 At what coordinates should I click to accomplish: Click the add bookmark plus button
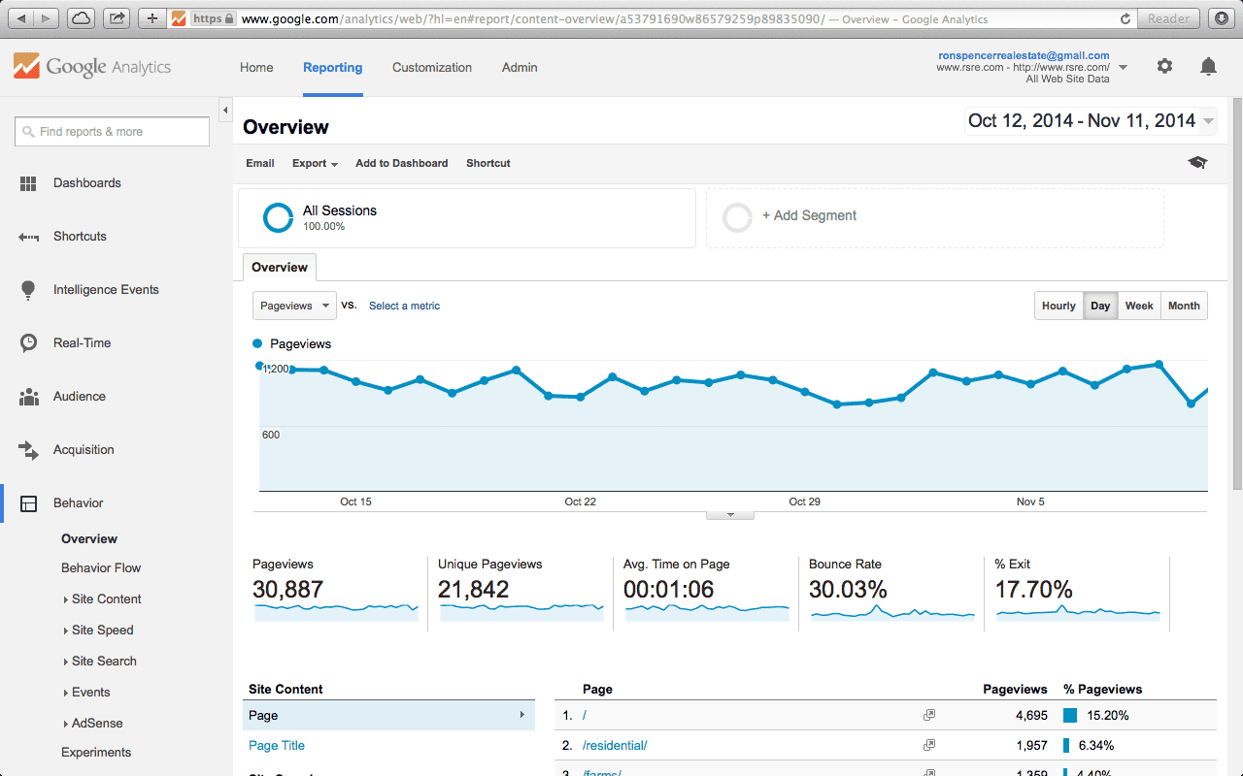151,18
